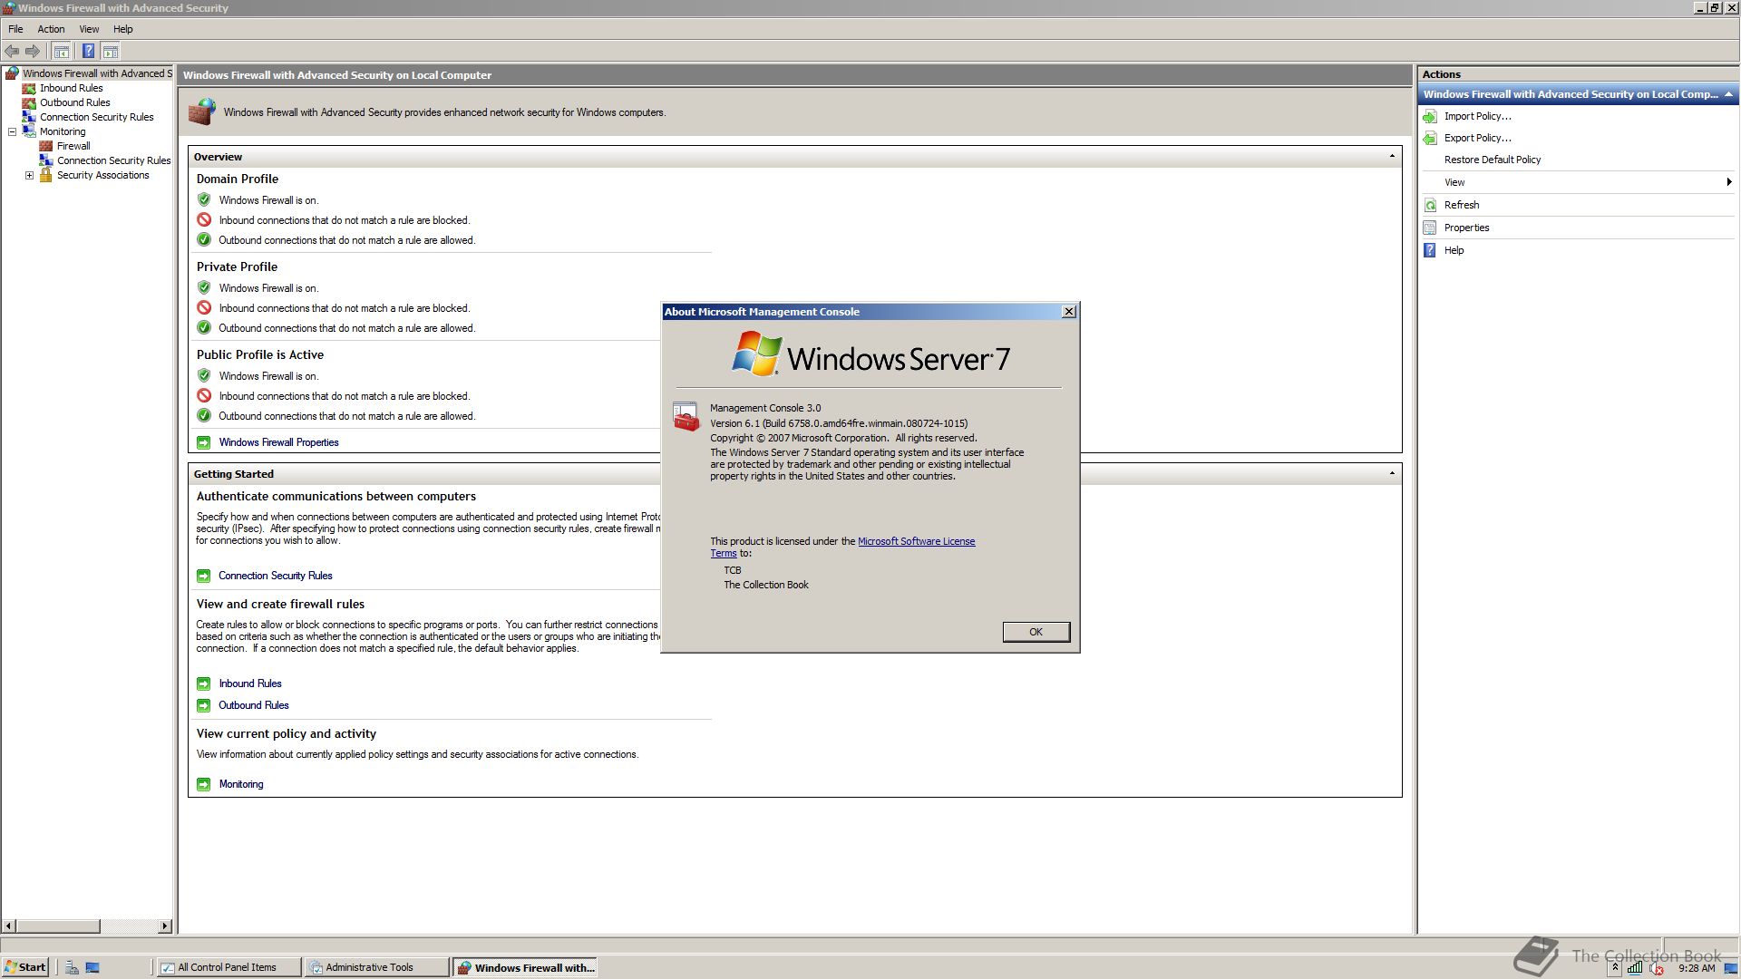Click the Forward arrow toolbar icon
The height and width of the screenshot is (979, 1741).
33,52
